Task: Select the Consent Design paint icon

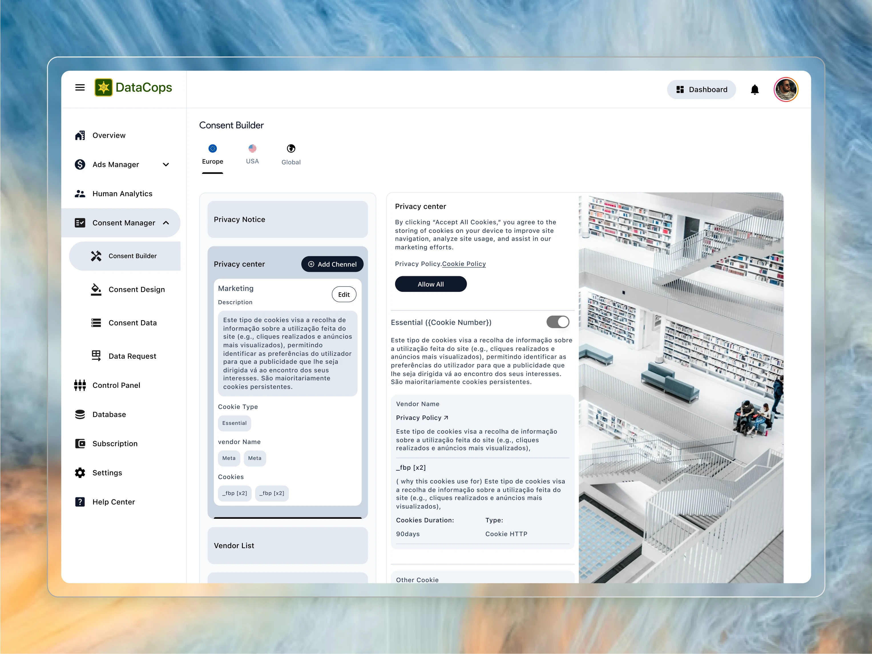Action: tap(96, 289)
